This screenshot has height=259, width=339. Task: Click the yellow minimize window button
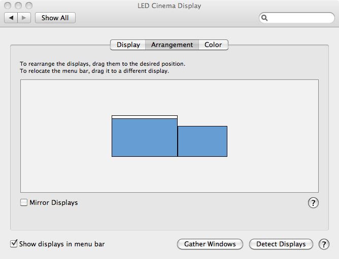(x=19, y=6)
